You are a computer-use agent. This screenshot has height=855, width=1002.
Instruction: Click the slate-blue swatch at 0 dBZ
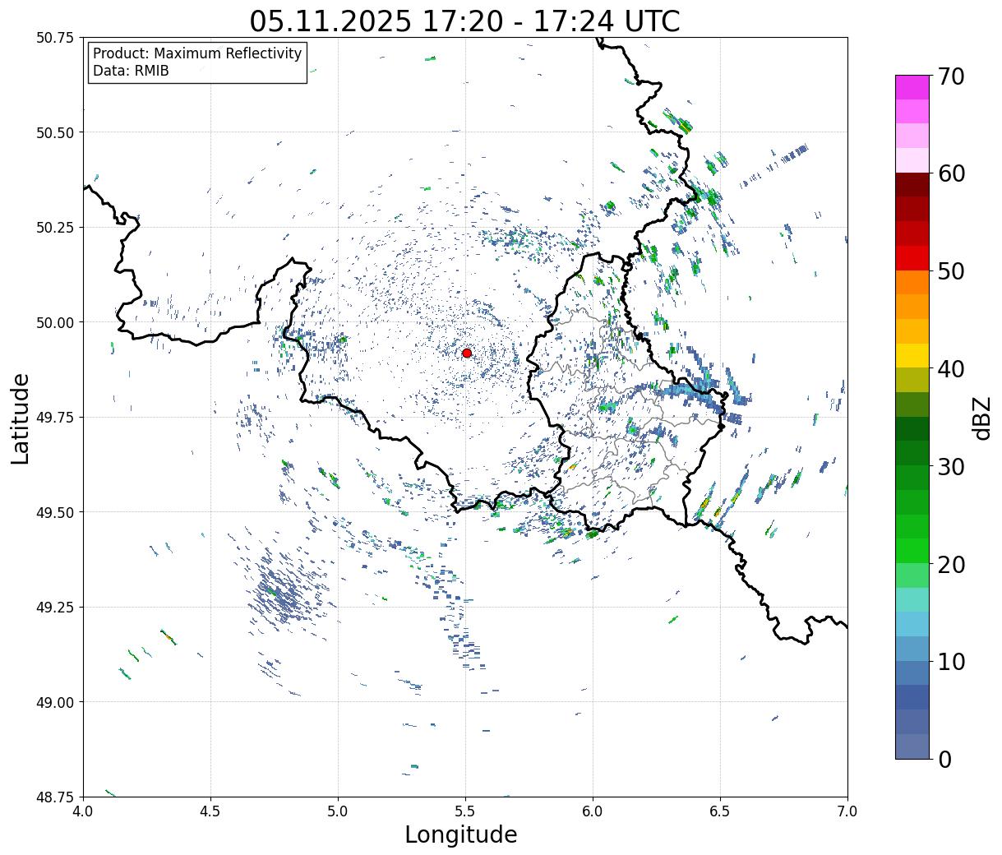pyautogui.click(x=912, y=746)
